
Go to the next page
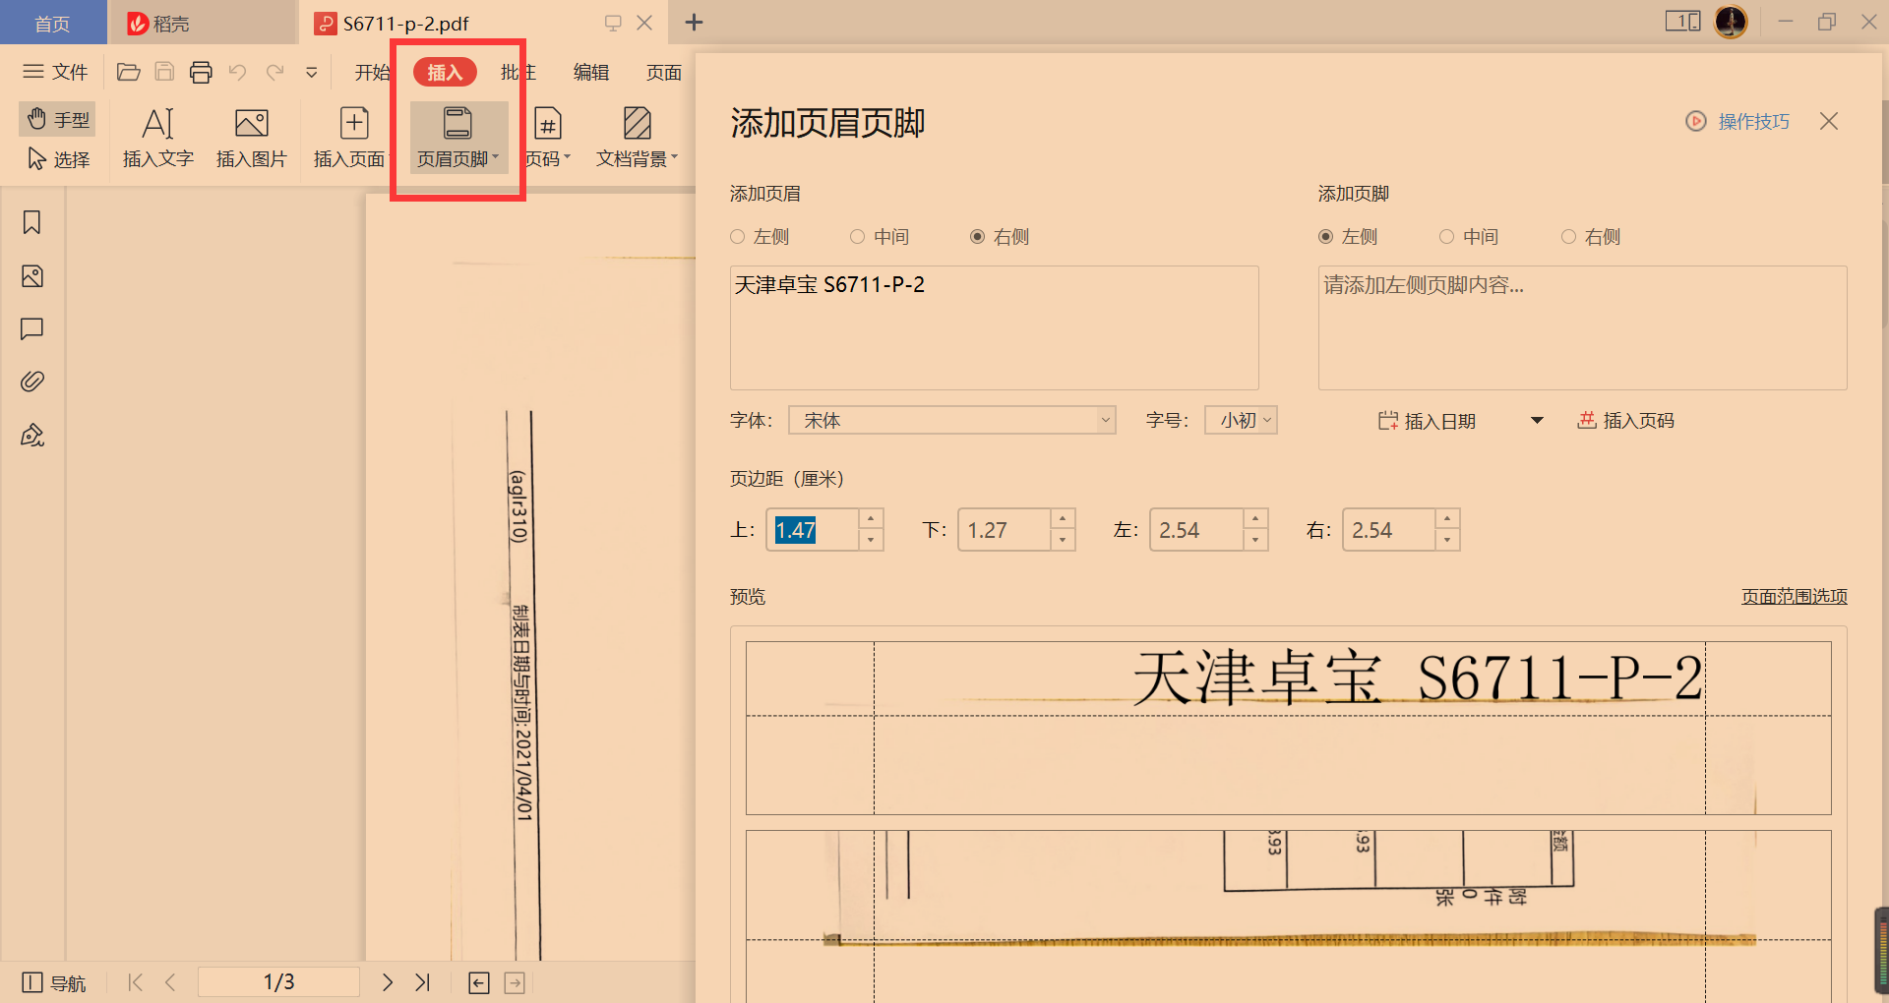pos(388,982)
